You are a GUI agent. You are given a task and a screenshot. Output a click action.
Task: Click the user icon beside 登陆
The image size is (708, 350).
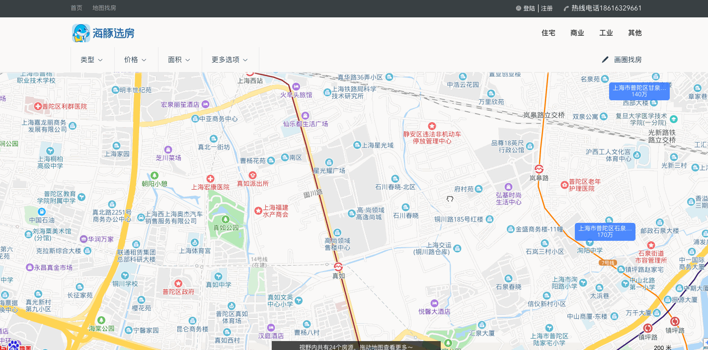pos(519,8)
